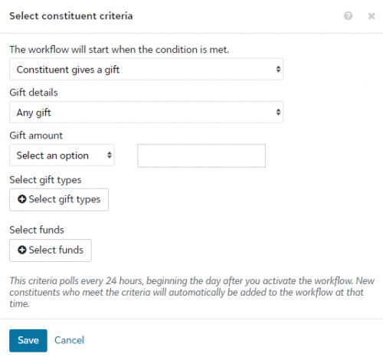Click the Gift details field label
The width and height of the screenshot is (383, 360).
pyautogui.click(x=34, y=93)
